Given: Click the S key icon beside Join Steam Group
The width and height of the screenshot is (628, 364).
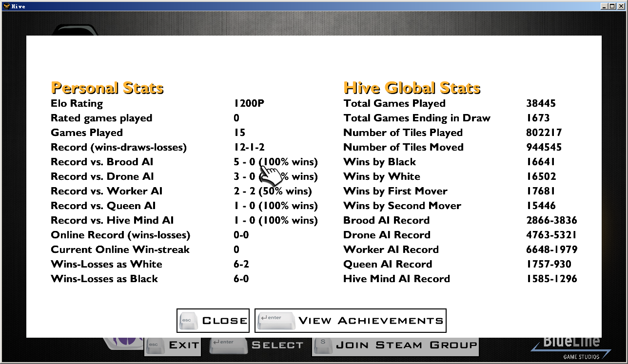Looking at the screenshot, I should click(x=323, y=345).
